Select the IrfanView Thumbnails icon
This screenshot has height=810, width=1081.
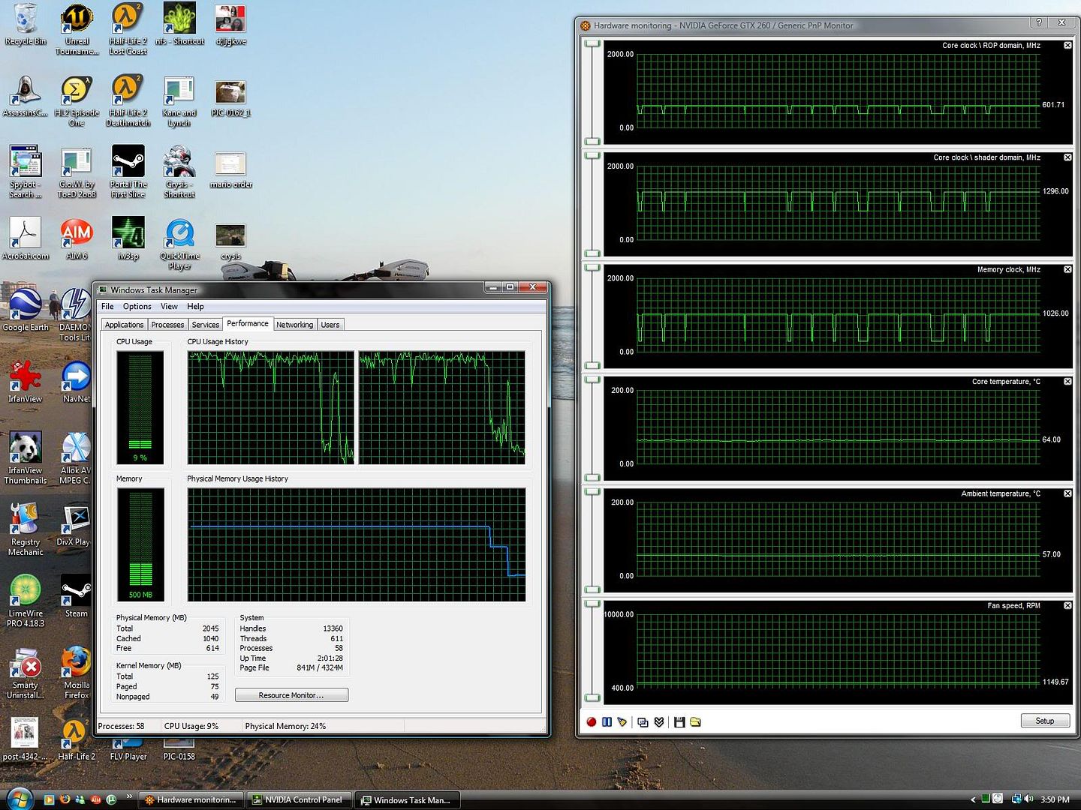[x=26, y=458]
